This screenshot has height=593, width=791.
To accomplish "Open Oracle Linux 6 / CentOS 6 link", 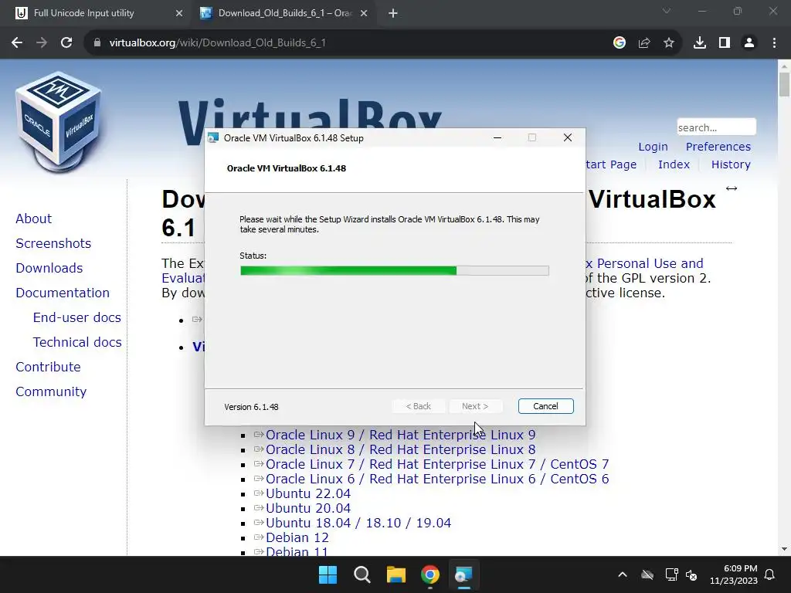I will pyautogui.click(x=437, y=479).
